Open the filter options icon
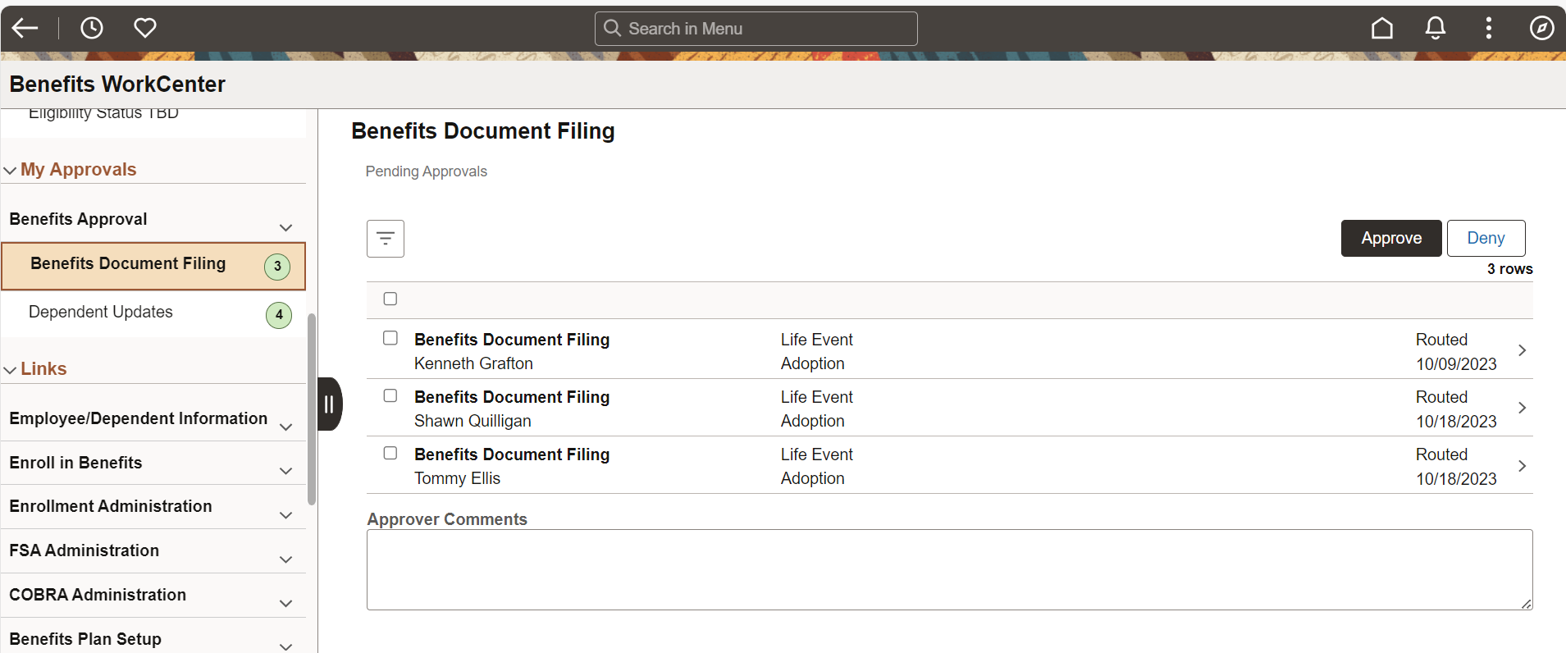The height and width of the screenshot is (653, 1566). click(386, 239)
